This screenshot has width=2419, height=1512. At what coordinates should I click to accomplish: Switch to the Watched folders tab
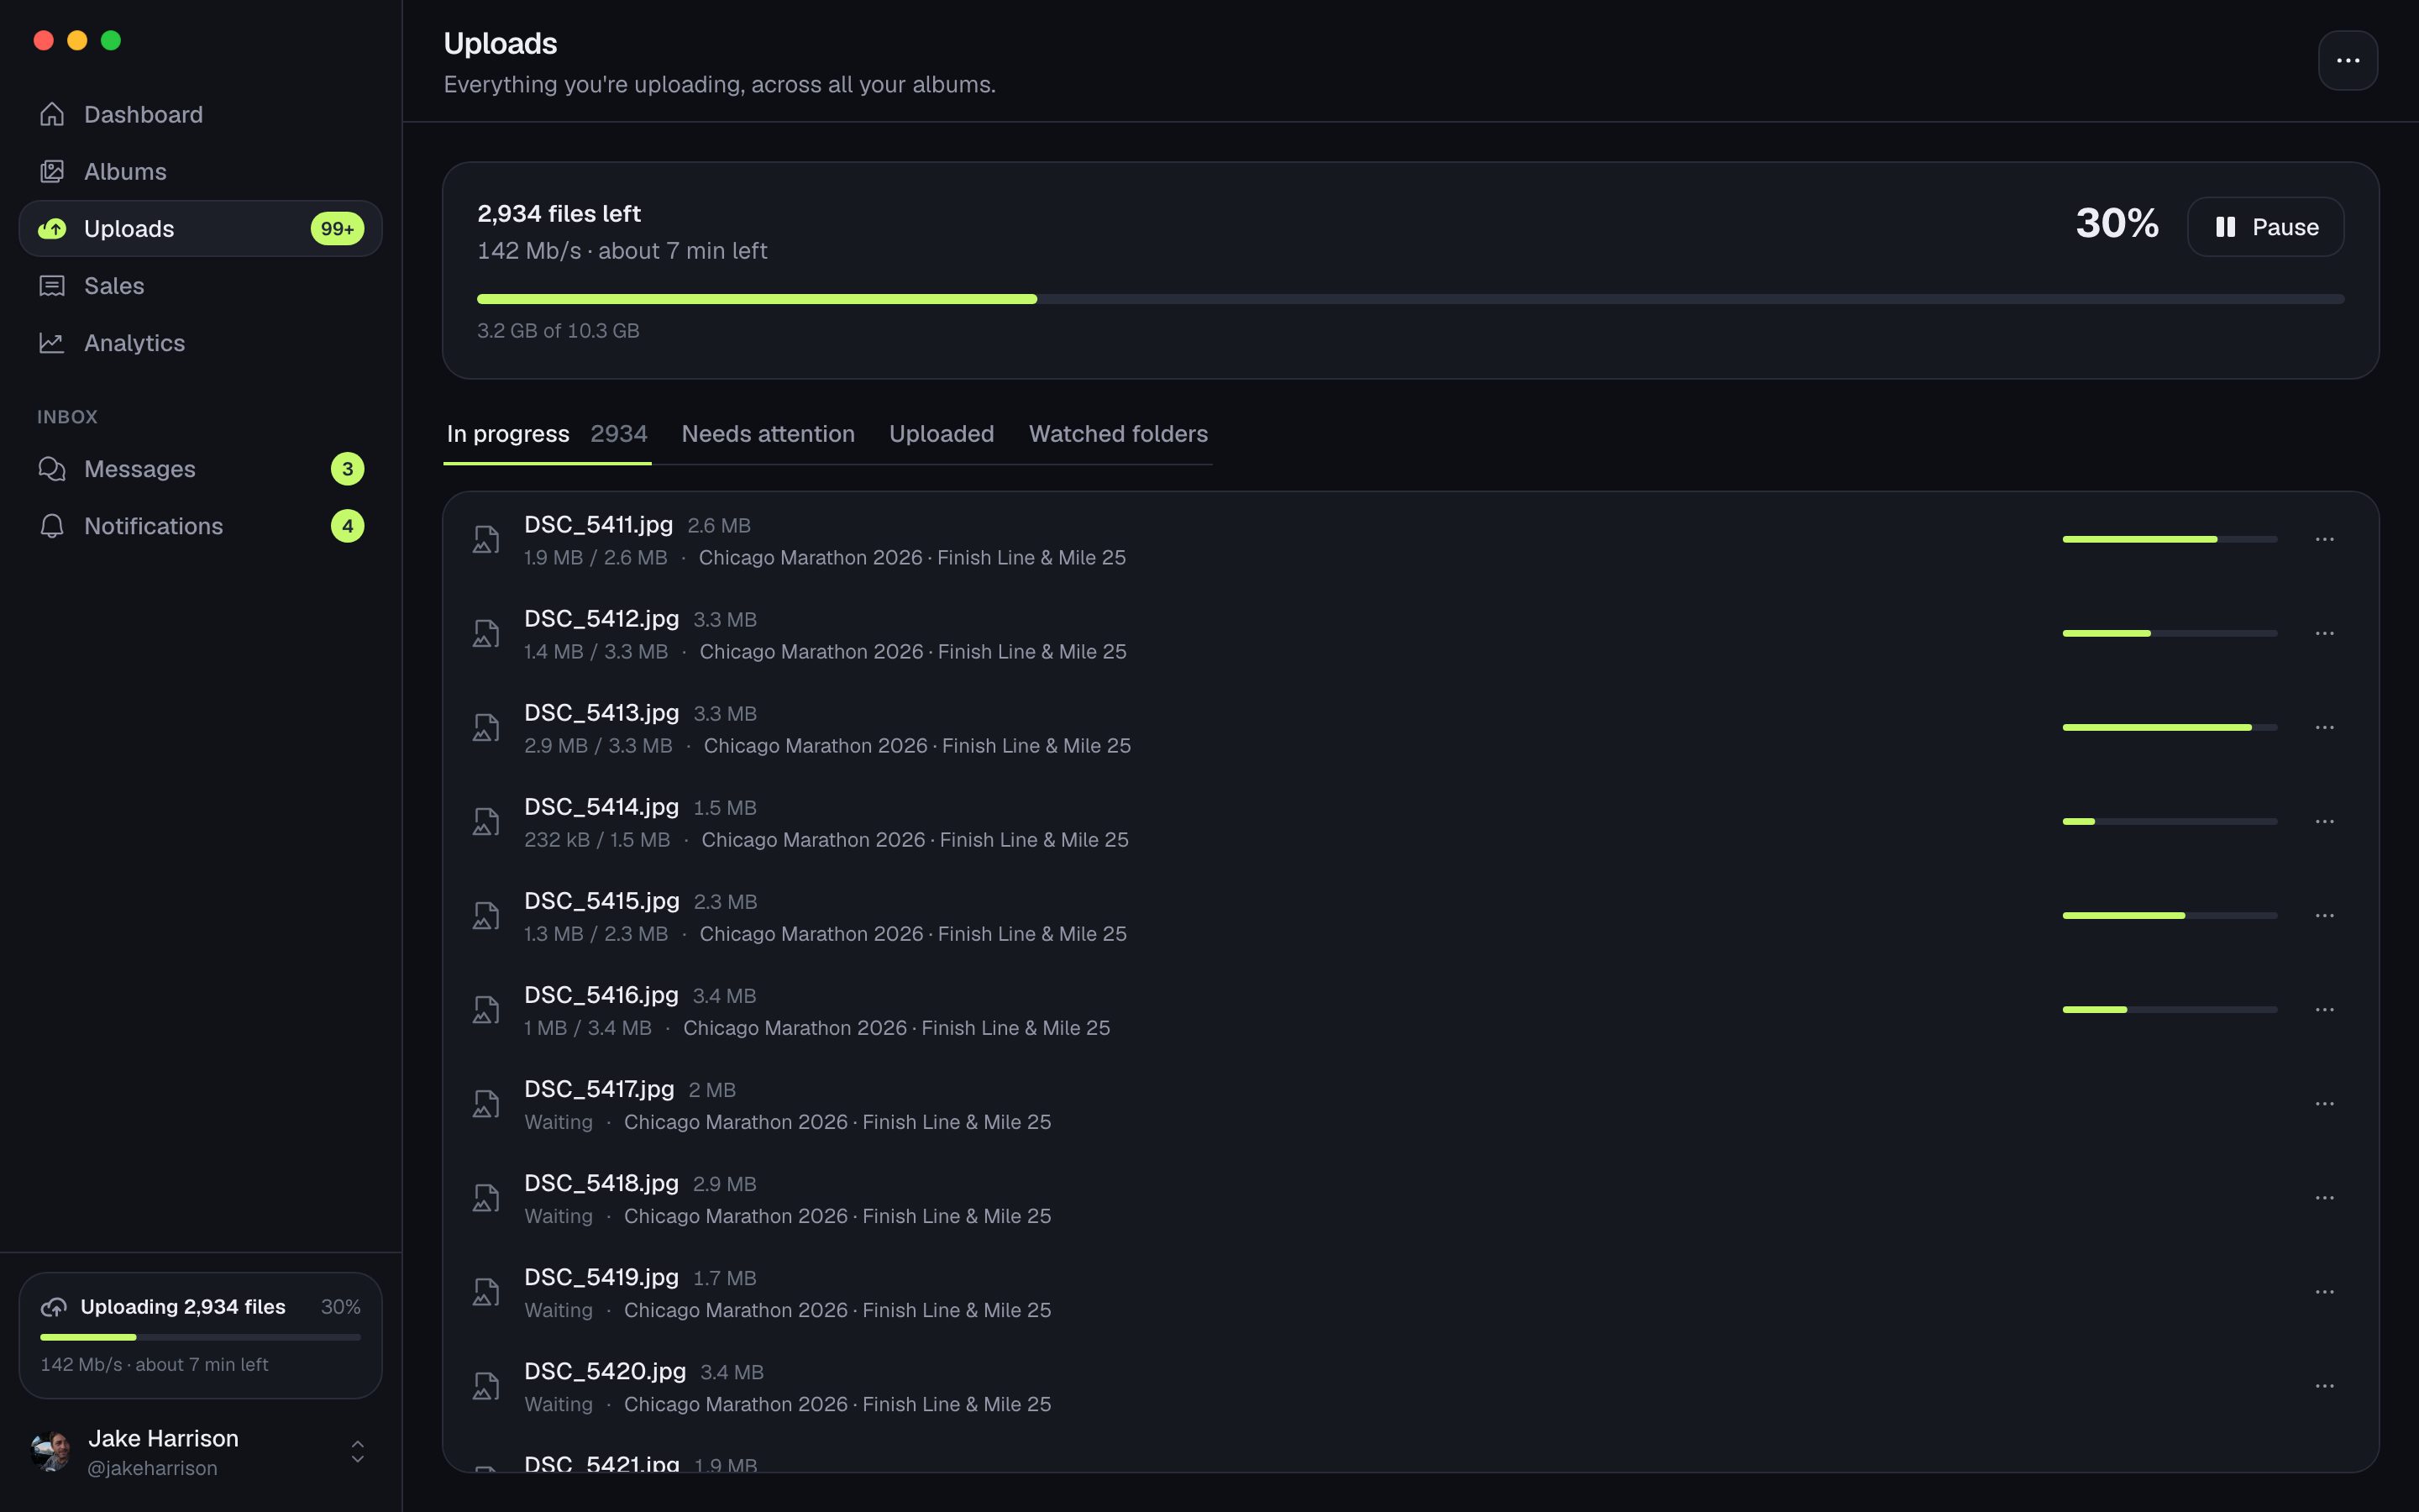(x=1119, y=434)
